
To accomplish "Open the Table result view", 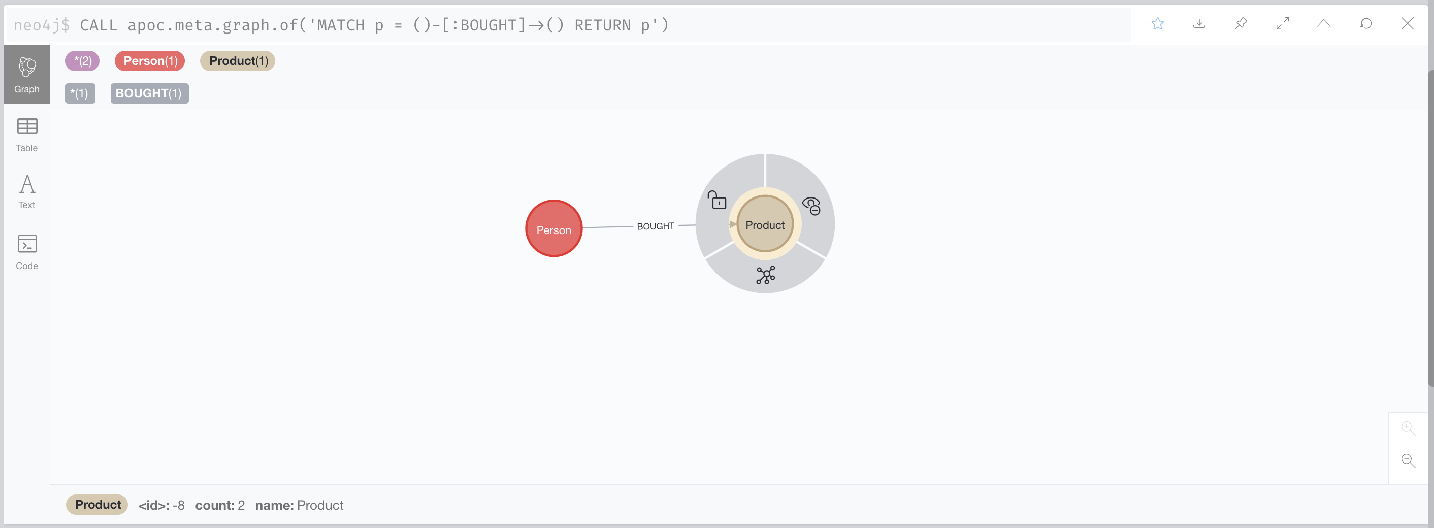I will (x=26, y=134).
